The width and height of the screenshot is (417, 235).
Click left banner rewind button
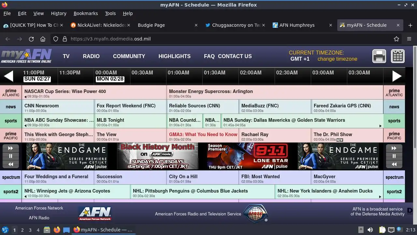[x=10, y=164]
